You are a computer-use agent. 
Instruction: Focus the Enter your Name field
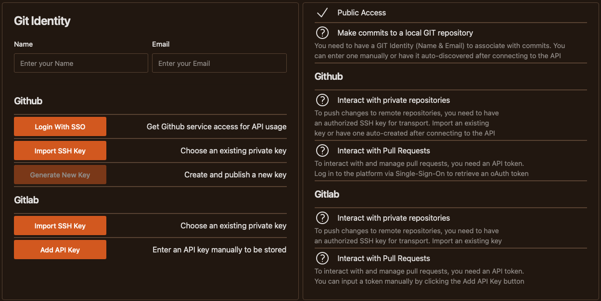pos(81,63)
